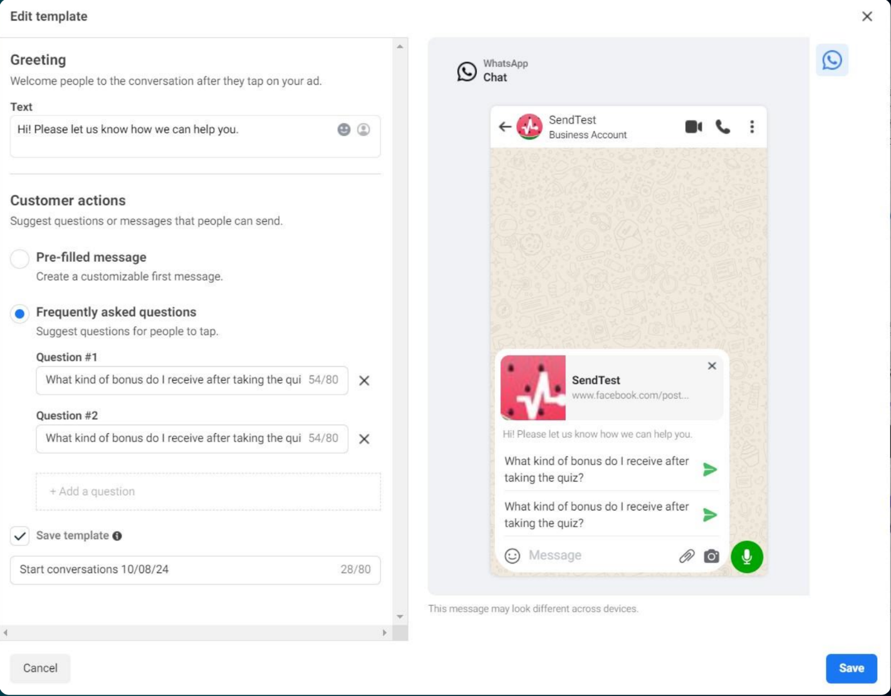Screen dimensions: 891x696
Task: Uncheck the Save template checkbox
Action: (x=20, y=536)
